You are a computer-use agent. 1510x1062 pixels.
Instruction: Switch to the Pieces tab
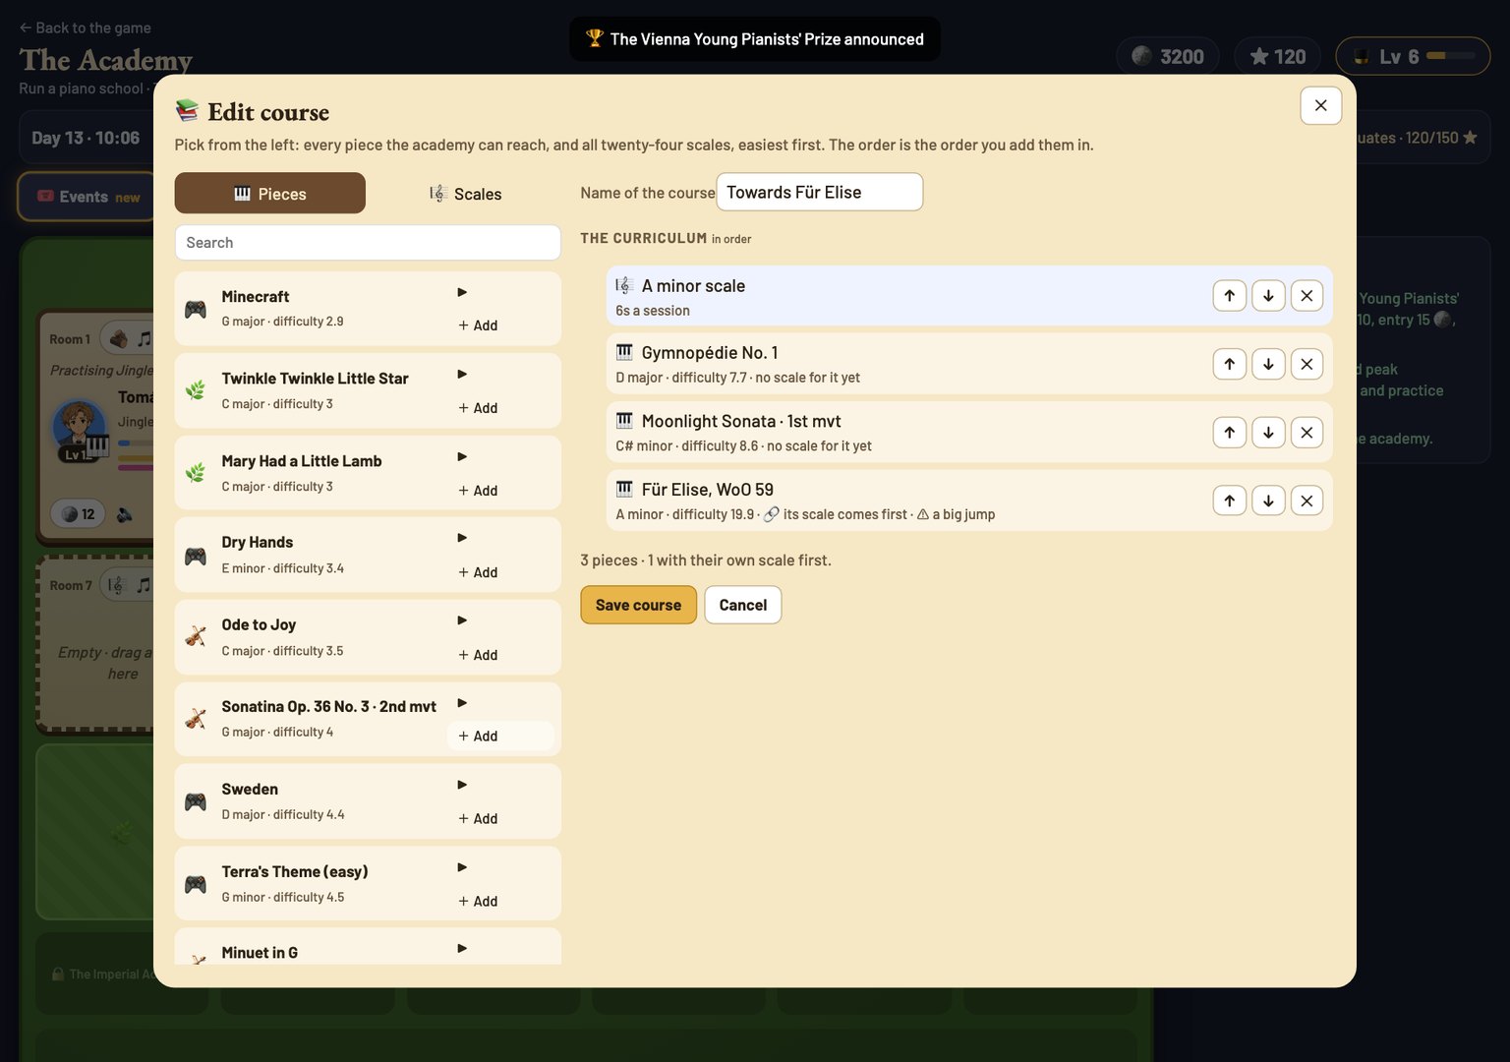[x=270, y=194]
